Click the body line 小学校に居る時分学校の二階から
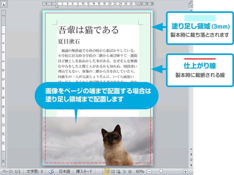 pyautogui.click(x=98, y=56)
